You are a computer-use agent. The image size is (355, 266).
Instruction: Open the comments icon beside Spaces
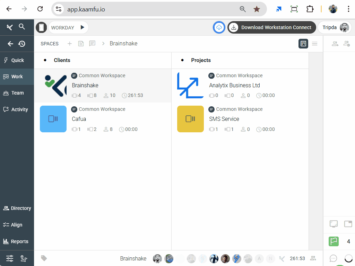92,44
